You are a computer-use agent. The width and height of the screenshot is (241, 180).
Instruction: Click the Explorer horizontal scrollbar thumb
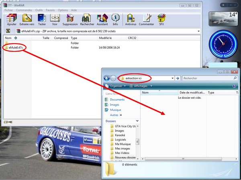pyautogui.click(x=183, y=159)
